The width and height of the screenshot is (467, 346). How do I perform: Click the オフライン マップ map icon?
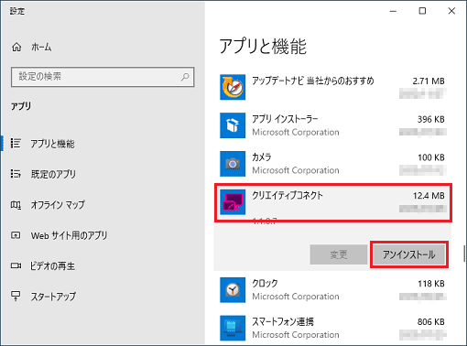tap(16, 204)
